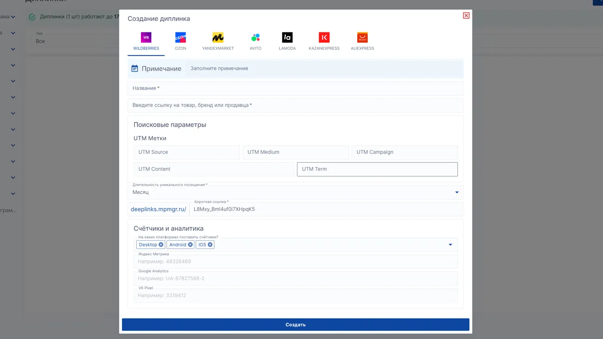Viewport: 603px width, 339px height.
Task: Close the Создание диплинка dialog
Action: coord(466,16)
